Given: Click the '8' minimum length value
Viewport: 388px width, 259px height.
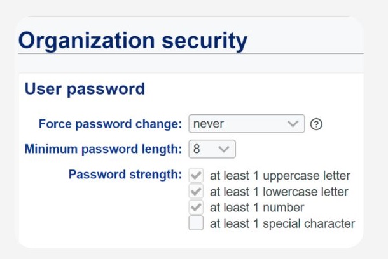Looking at the screenshot, I should pos(198,149).
